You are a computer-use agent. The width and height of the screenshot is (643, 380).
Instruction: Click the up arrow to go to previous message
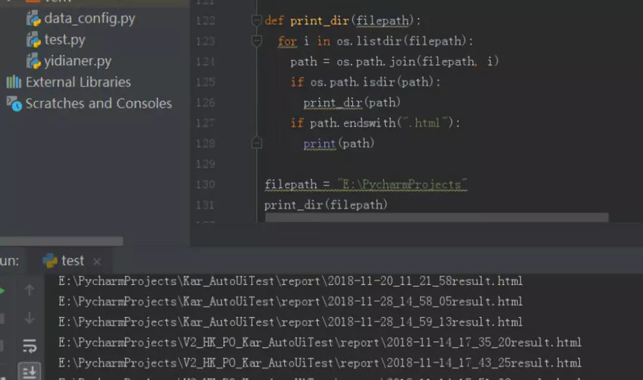(x=29, y=290)
